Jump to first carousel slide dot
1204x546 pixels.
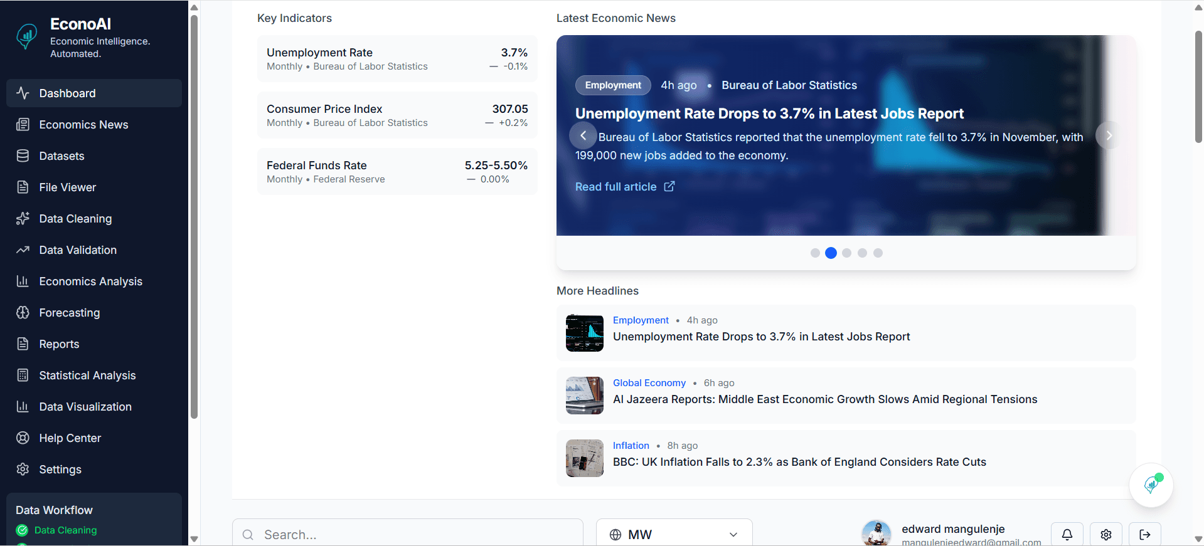point(815,253)
